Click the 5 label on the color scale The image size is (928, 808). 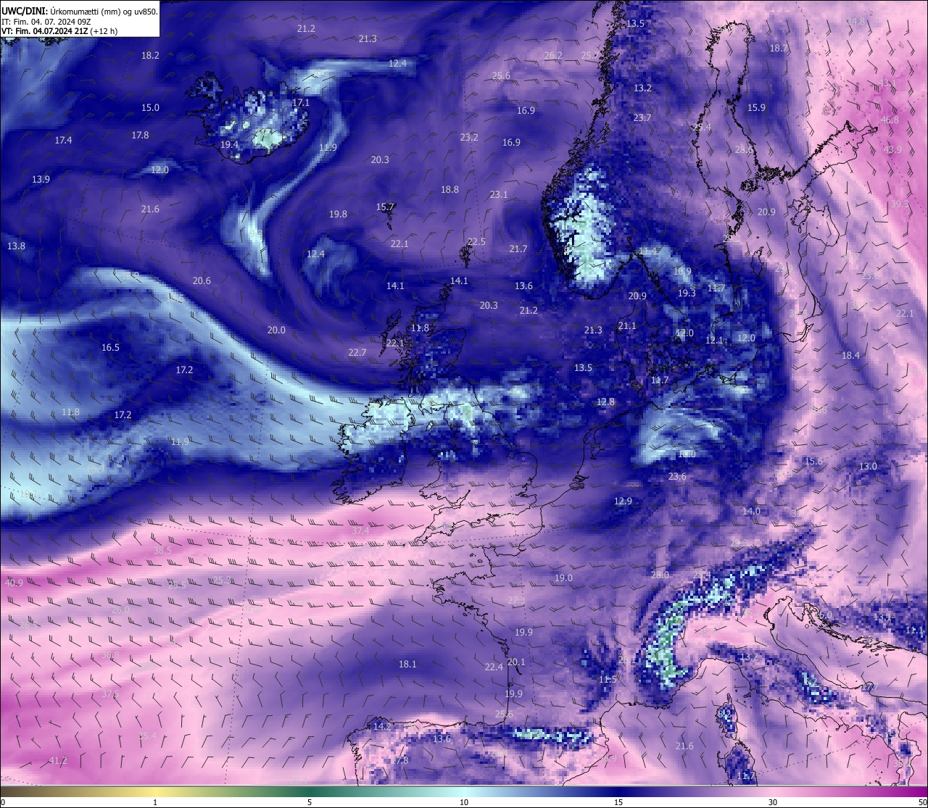310,802
